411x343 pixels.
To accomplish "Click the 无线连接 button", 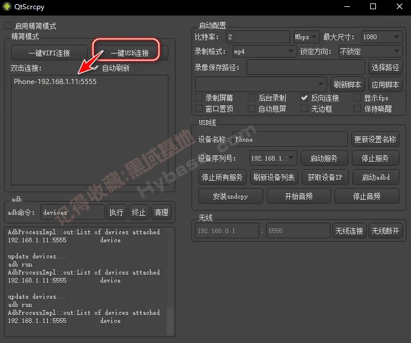I will 349,231.
